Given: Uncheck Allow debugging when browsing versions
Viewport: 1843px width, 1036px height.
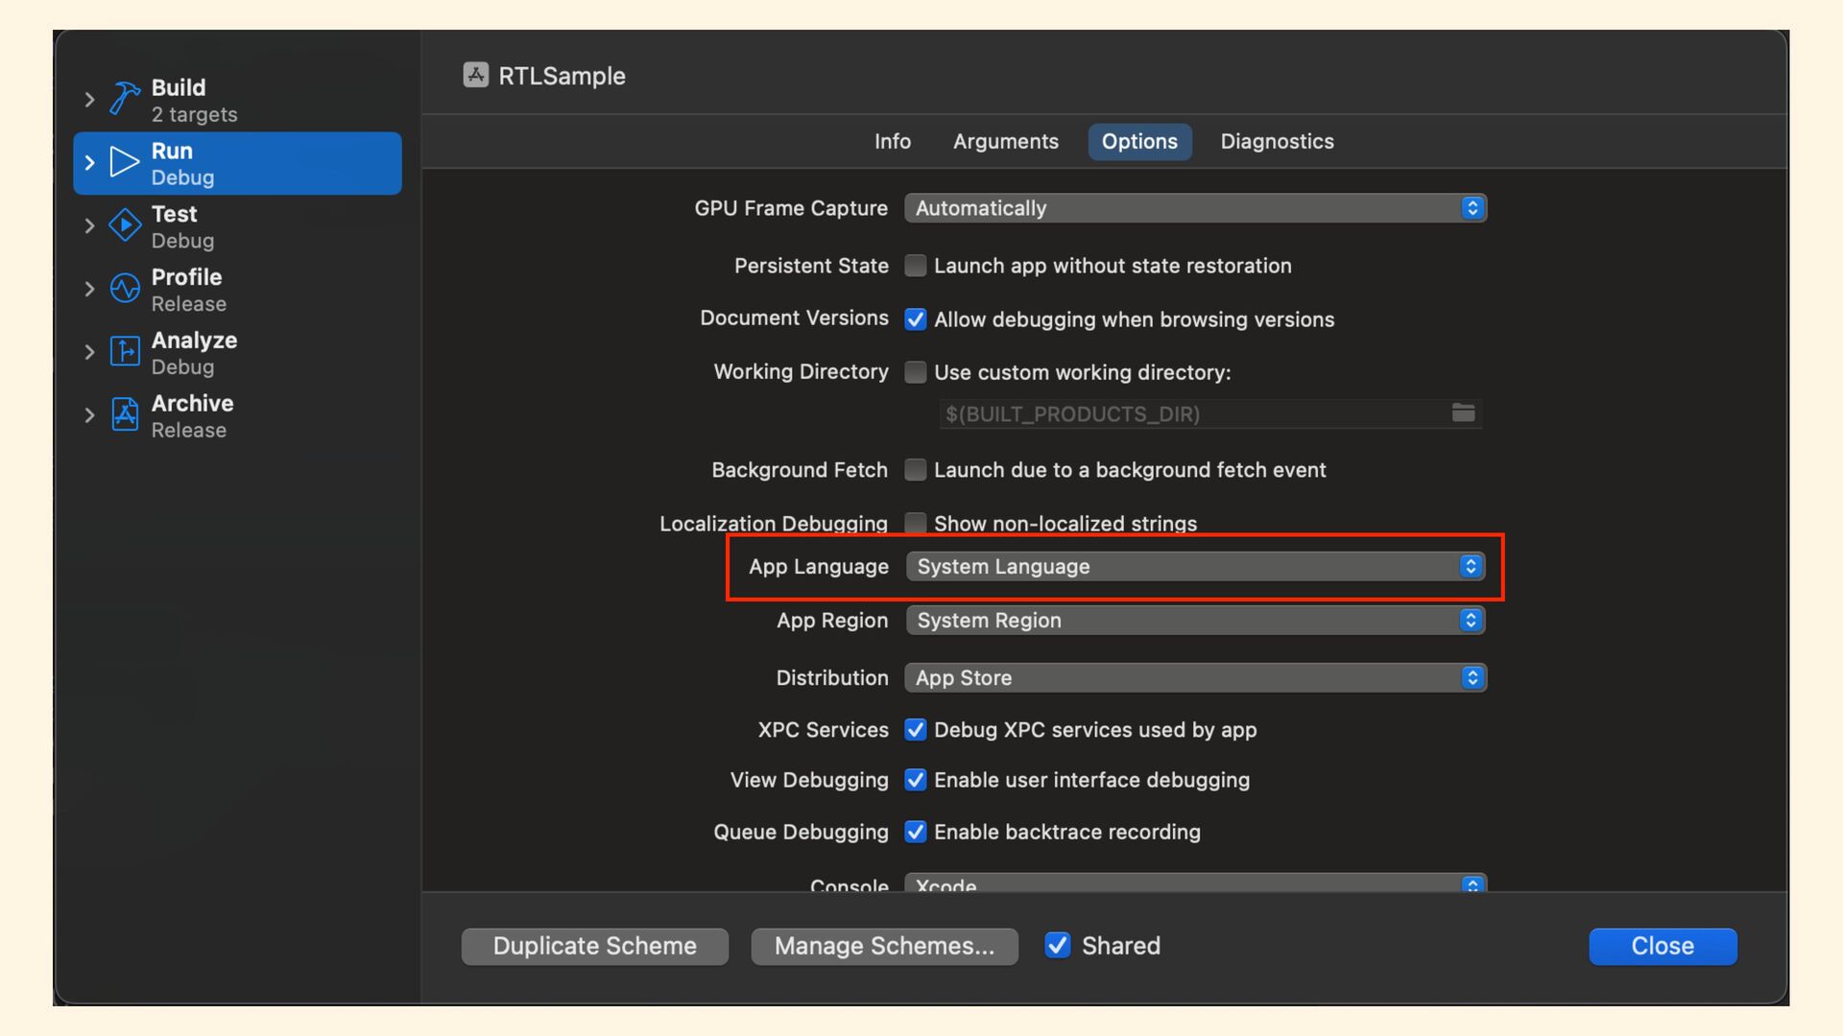Looking at the screenshot, I should [916, 319].
